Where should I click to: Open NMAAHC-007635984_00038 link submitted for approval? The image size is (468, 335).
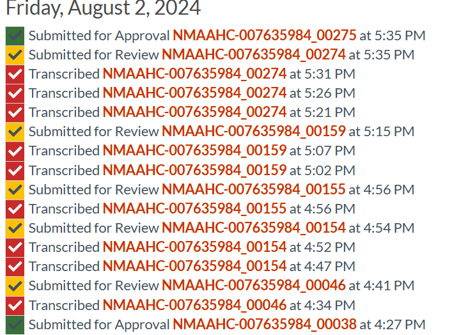[x=264, y=325]
